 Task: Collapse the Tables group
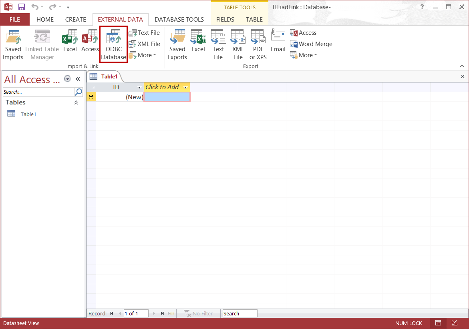click(x=76, y=102)
